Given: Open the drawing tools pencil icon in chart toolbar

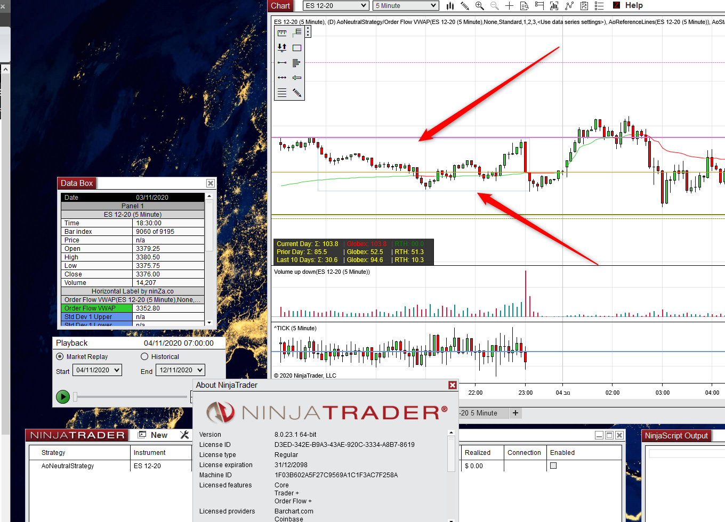Looking at the screenshot, I should pos(465,5).
